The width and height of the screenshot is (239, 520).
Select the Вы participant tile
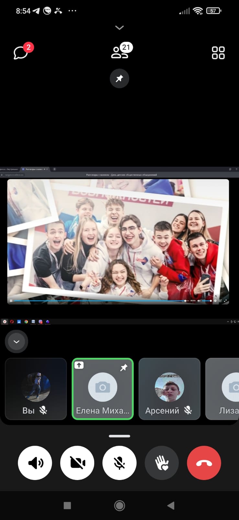[36, 389]
